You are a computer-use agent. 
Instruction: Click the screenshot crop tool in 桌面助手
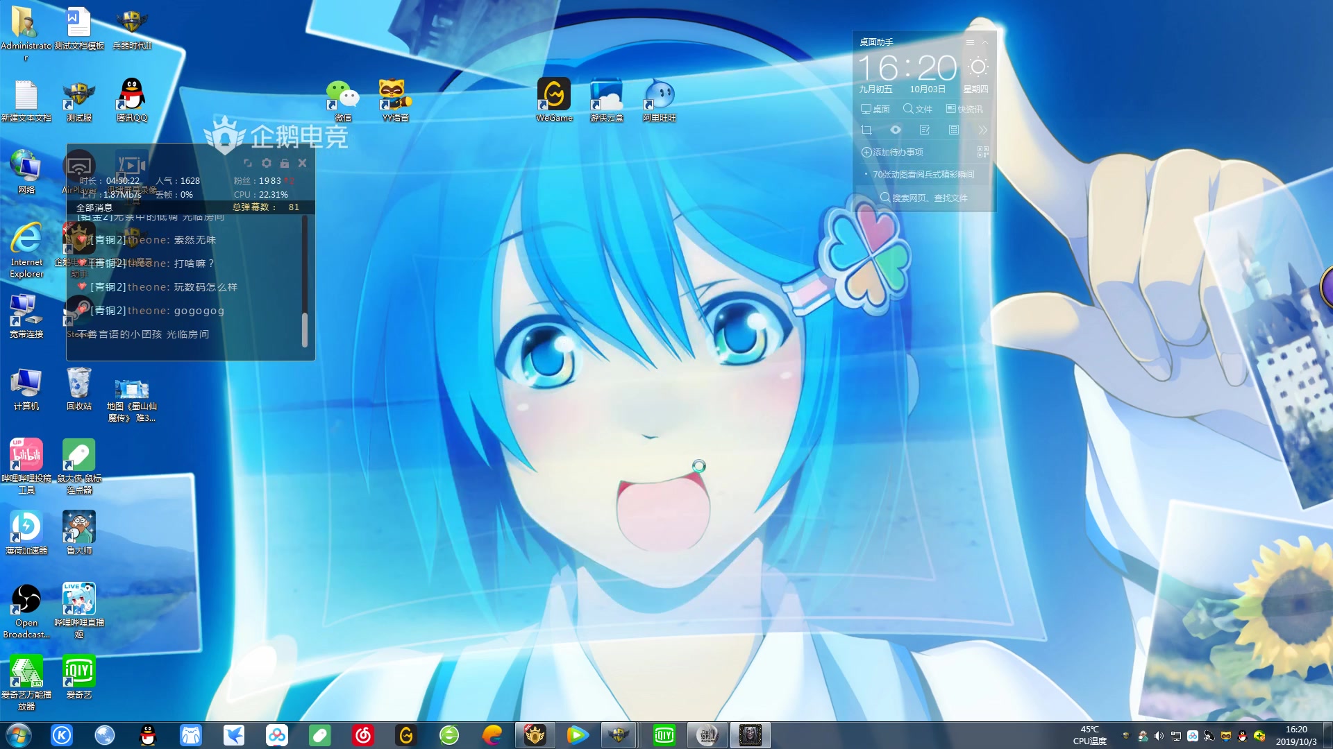click(866, 130)
